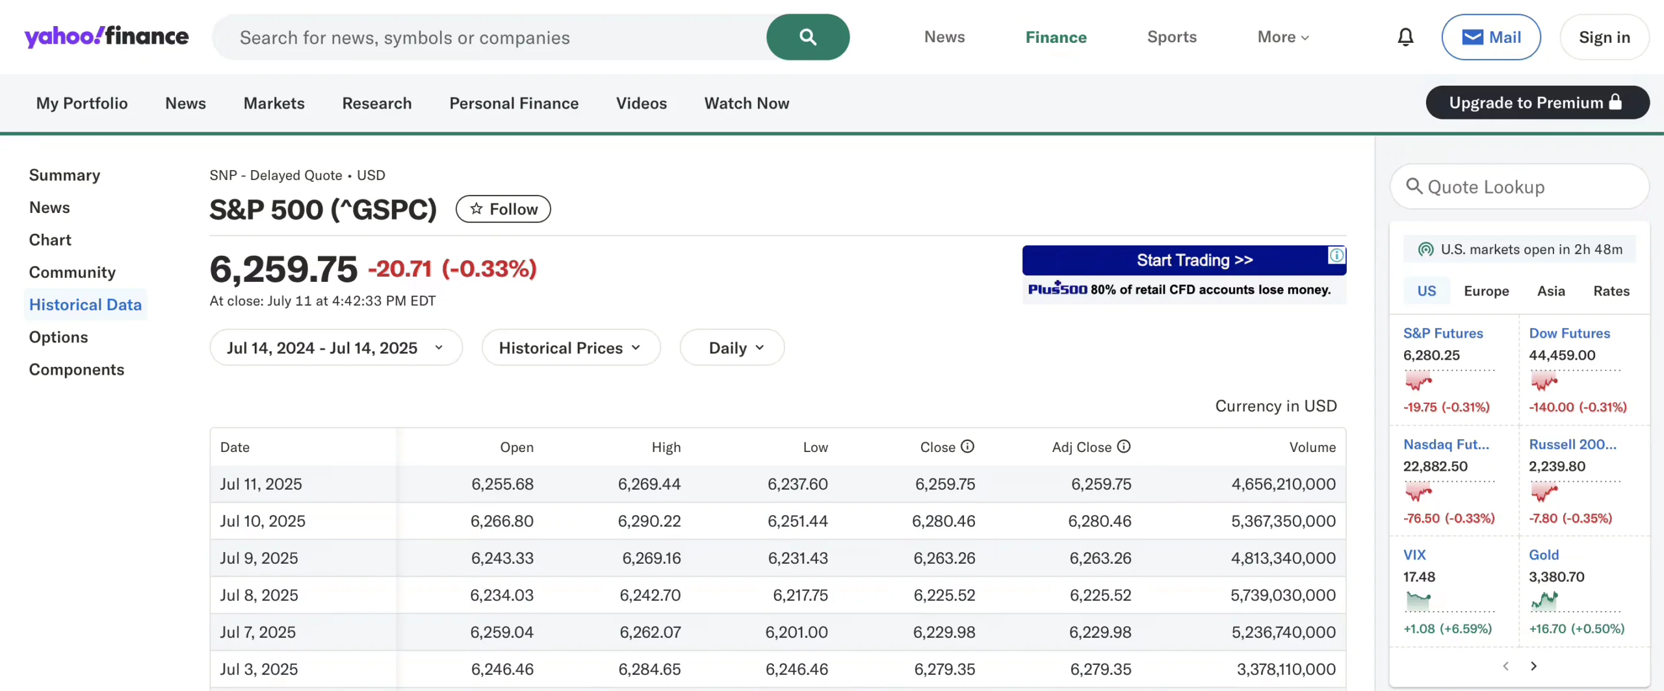Open the secondary nav News item
Screen dimensions: 1664x691
(185, 103)
